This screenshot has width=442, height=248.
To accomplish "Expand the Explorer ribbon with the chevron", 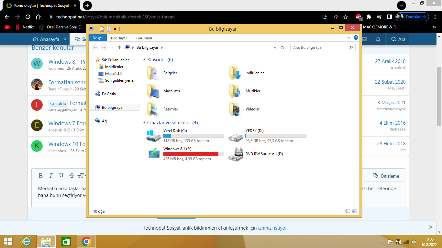I will [x=349, y=38].
